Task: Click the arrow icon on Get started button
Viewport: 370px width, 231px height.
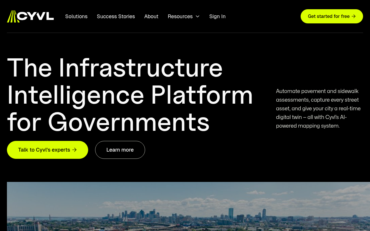Action: (x=354, y=16)
